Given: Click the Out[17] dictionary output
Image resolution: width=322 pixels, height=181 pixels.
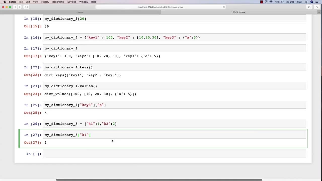Looking at the screenshot, I should tap(102, 56).
